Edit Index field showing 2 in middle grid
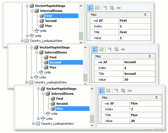168x133 pixels. point(139,68)
